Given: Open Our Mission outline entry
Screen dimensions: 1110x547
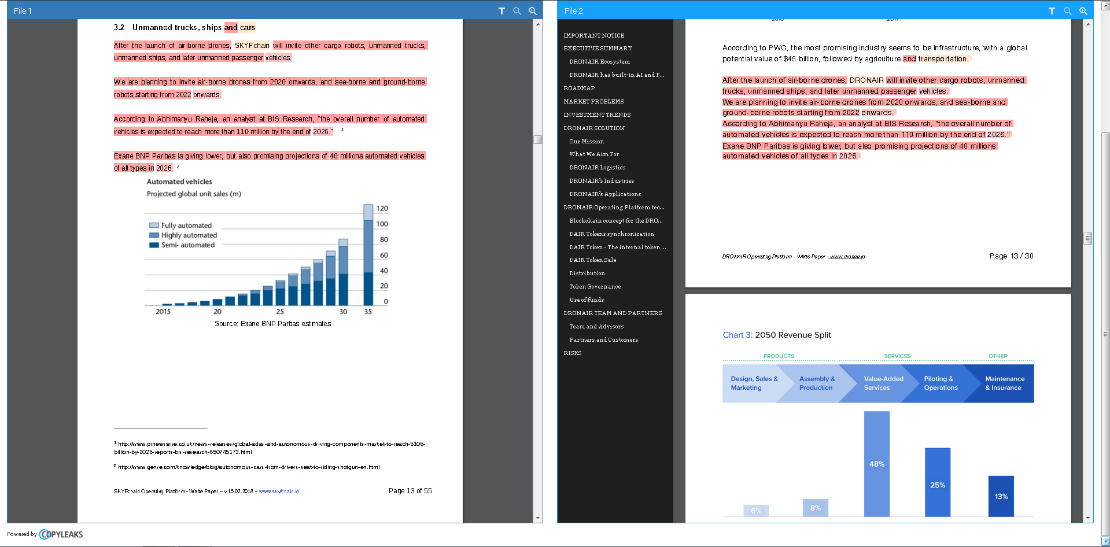Looking at the screenshot, I should [x=587, y=142].
